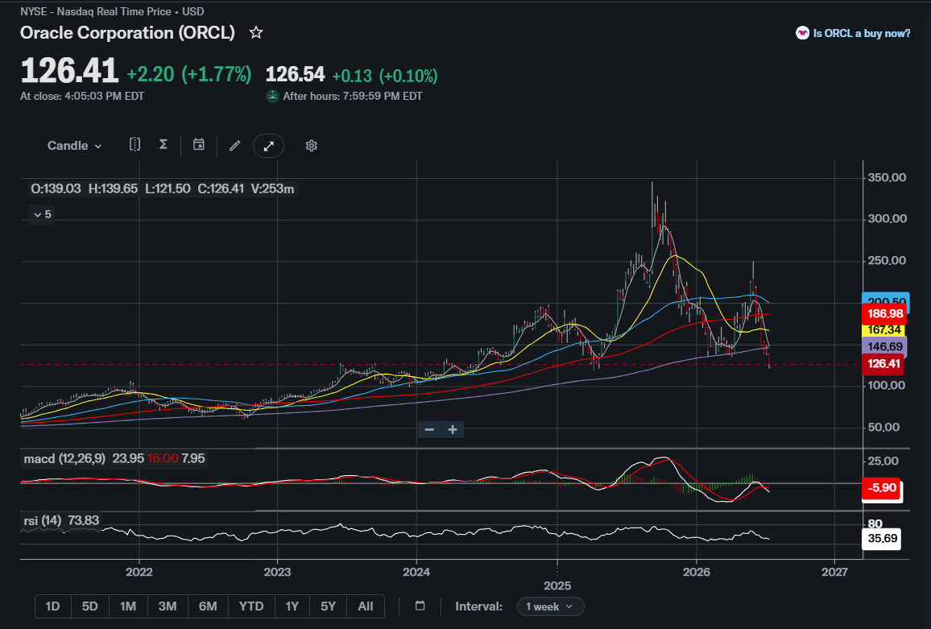Select the All range
This screenshot has height=629, width=931.
tap(365, 606)
